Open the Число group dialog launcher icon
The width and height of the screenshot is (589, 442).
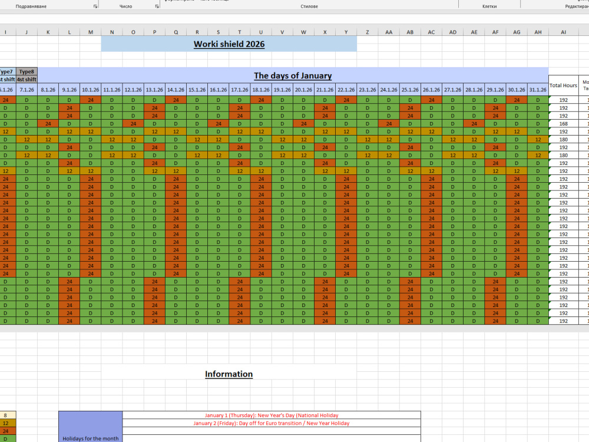pyautogui.click(x=157, y=6)
